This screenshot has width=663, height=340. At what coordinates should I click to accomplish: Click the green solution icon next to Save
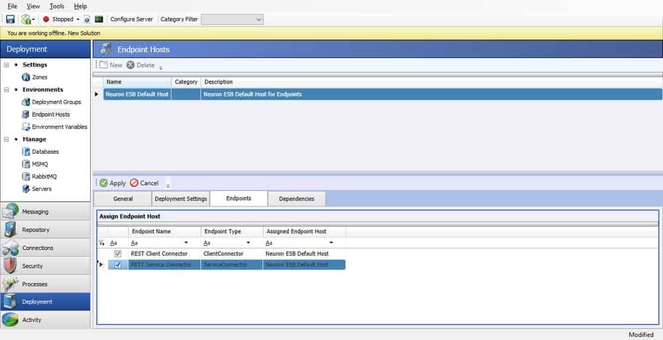click(27, 19)
